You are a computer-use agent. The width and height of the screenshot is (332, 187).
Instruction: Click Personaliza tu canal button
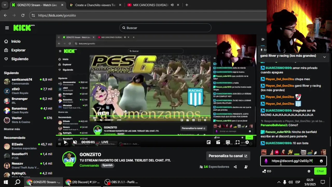tap(228, 156)
